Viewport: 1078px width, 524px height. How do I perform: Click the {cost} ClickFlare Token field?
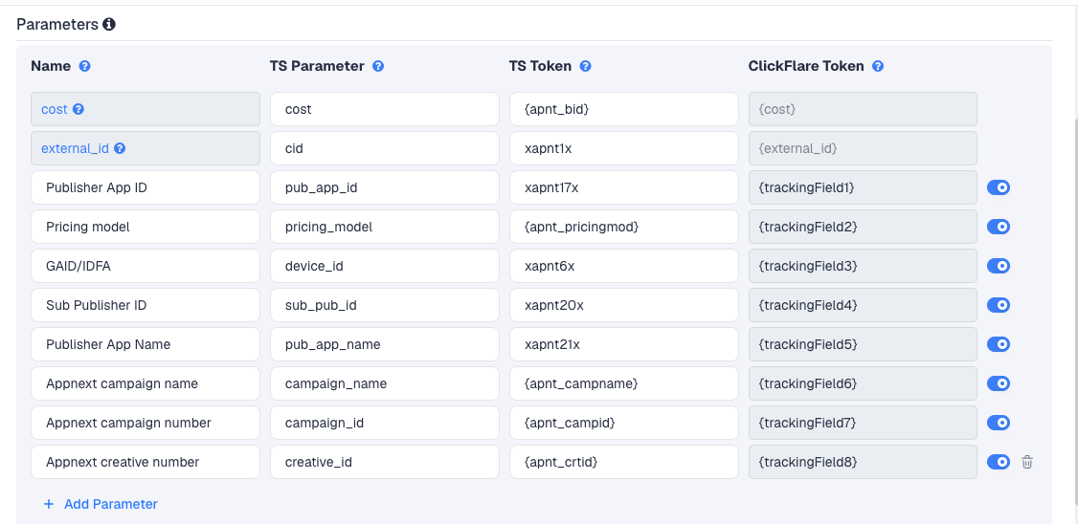tap(863, 109)
